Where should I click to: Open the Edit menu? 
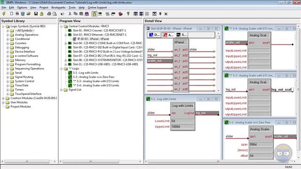pyautogui.click(x=11, y=8)
